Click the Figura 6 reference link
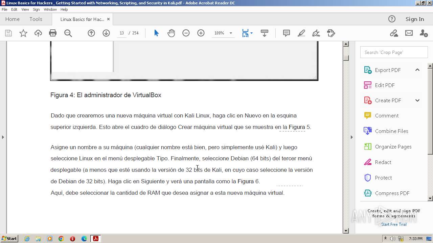This screenshot has height=243, width=433. [x=248, y=181]
